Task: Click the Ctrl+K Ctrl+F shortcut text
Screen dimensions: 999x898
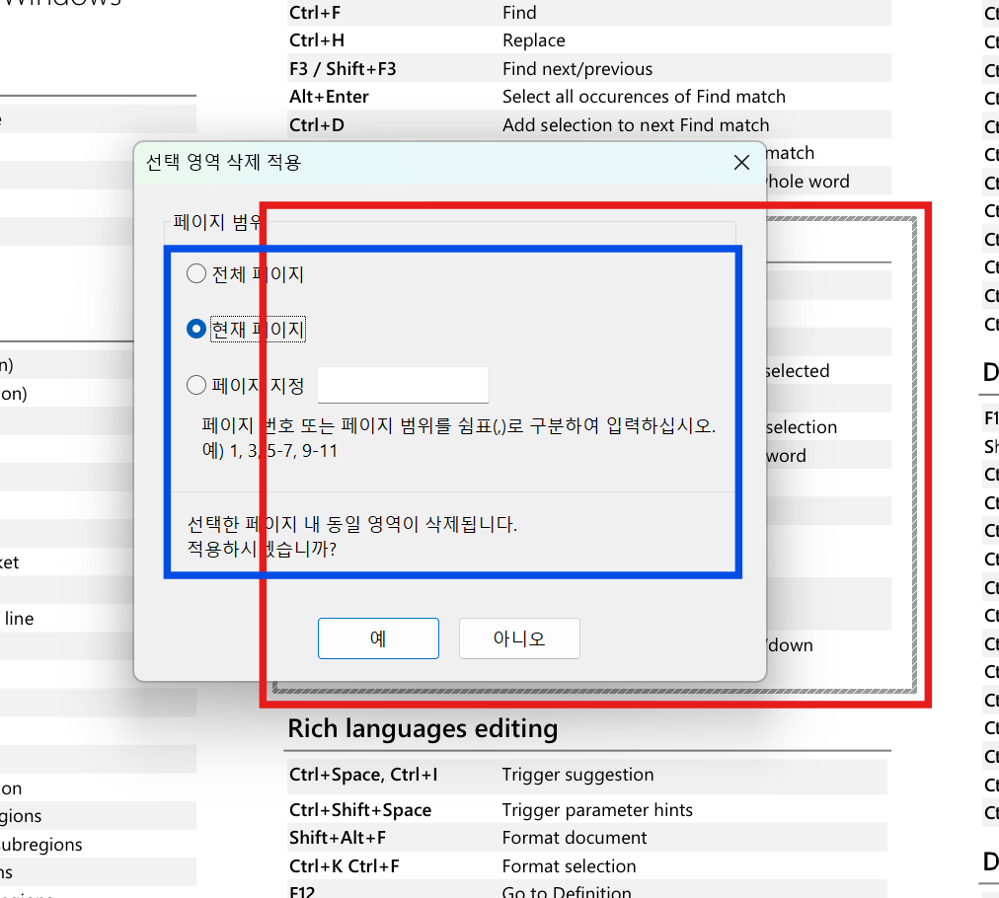Action: pyautogui.click(x=345, y=866)
